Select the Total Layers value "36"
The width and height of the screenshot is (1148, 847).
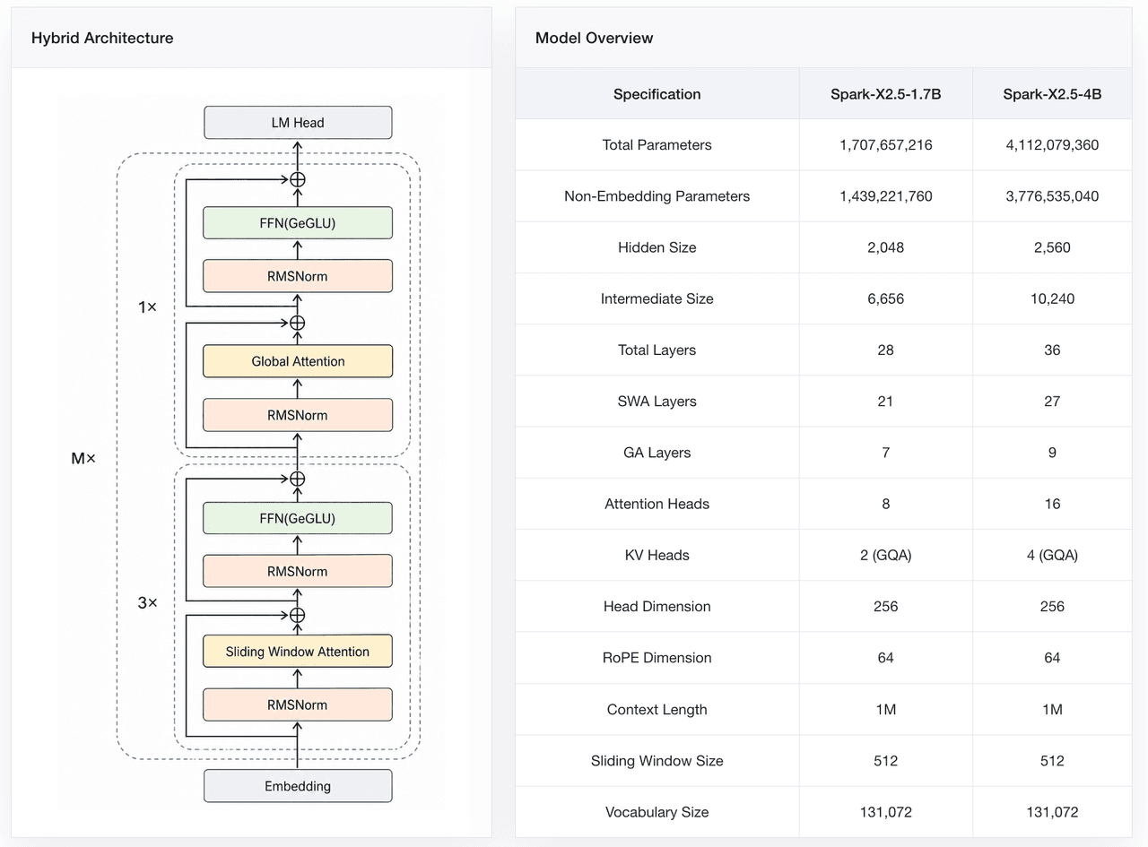tap(1052, 350)
